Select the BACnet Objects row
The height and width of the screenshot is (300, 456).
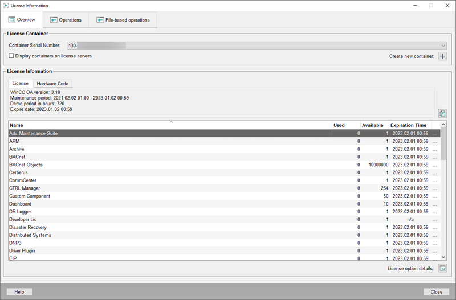pos(224,165)
